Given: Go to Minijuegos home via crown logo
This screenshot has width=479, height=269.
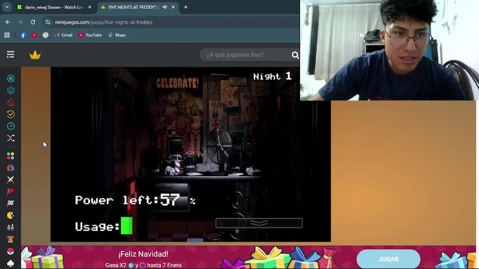Looking at the screenshot, I should [35, 55].
